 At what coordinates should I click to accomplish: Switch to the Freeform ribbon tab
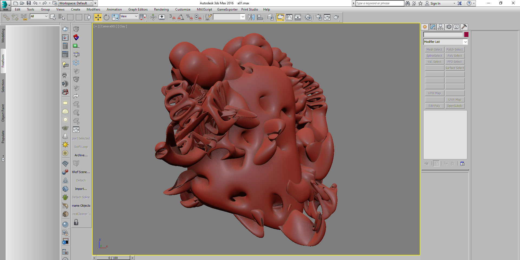coord(3,61)
